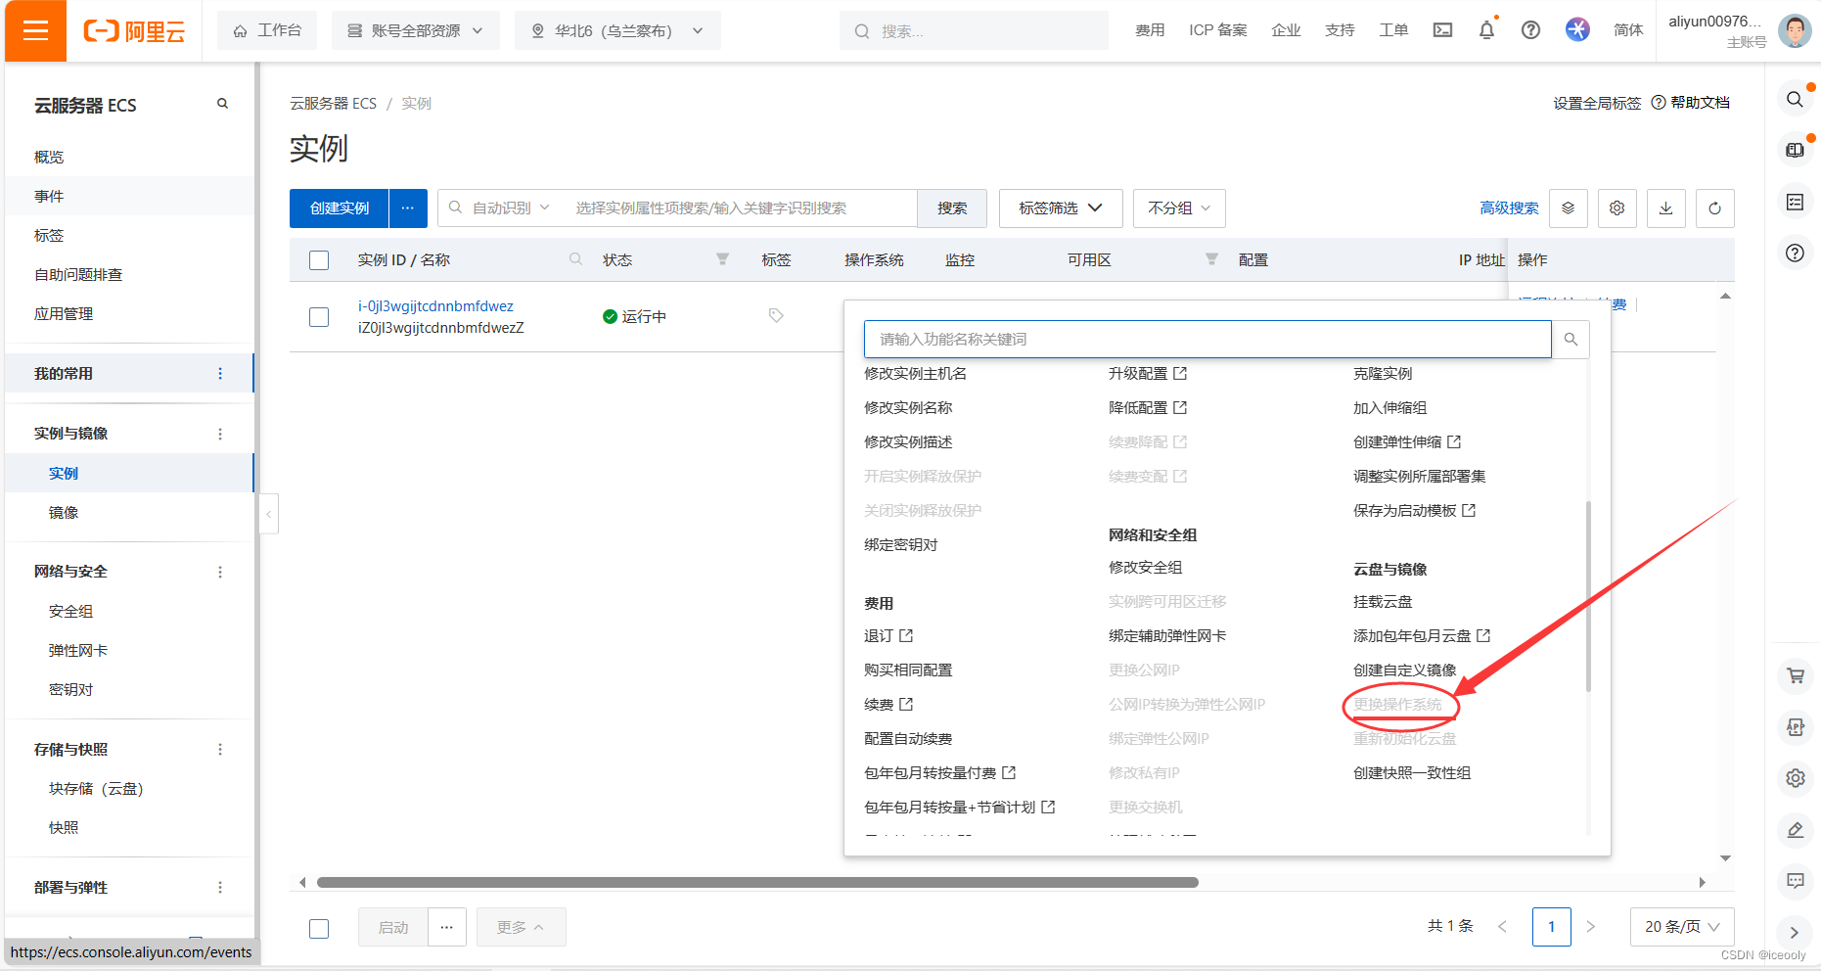Screen dimensions: 1821x971
Task: Focus the function keyword search field
Action: point(1207,339)
